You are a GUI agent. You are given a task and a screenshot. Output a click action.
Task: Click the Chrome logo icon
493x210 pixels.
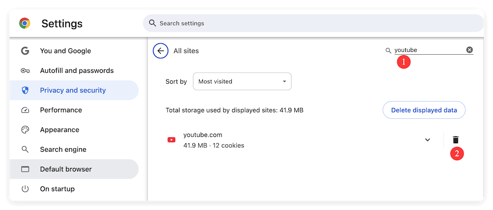coord(25,23)
